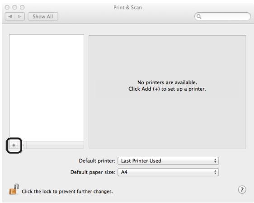Go forward using the right arrow button
This screenshot has height=203, width=254.
point(20,16)
